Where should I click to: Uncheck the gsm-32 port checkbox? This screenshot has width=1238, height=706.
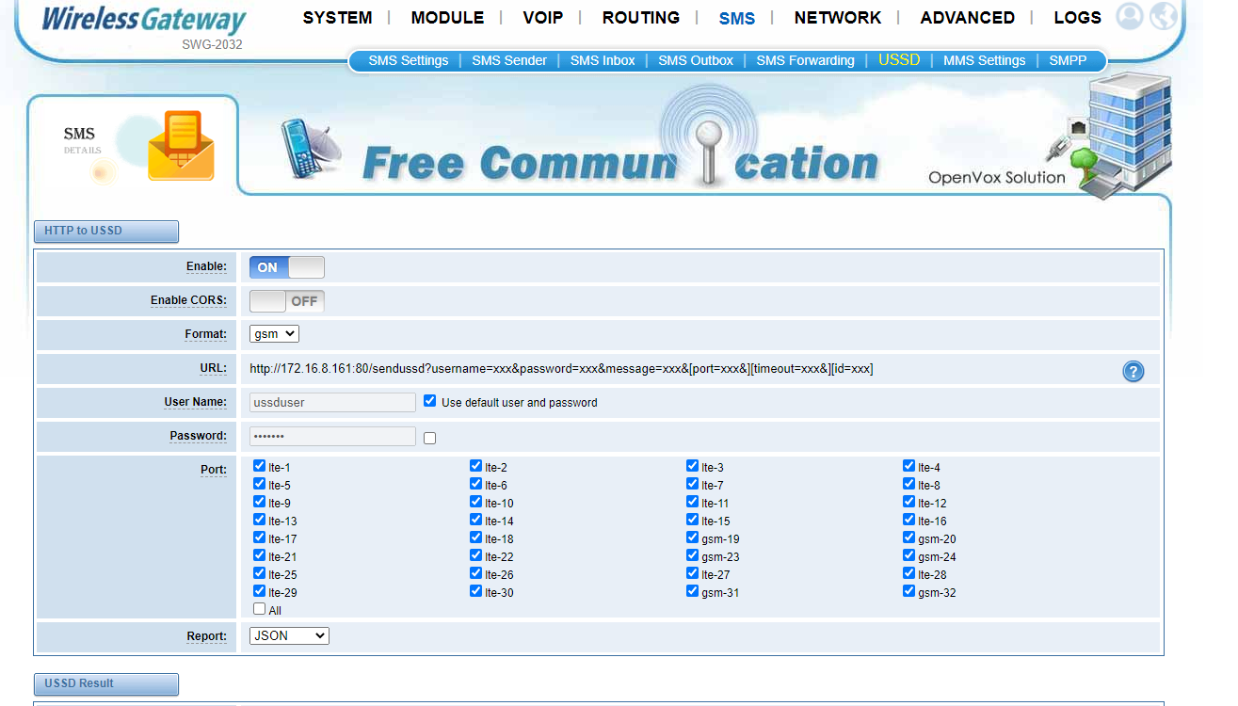point(909,591)
